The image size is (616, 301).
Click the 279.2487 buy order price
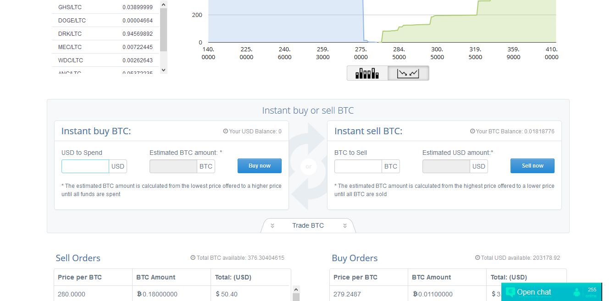pos(347,294)
